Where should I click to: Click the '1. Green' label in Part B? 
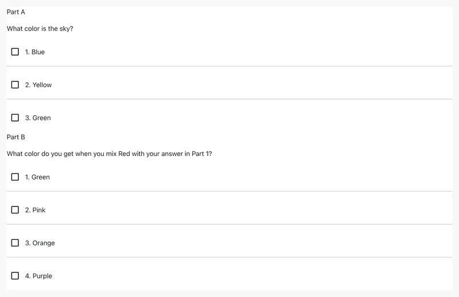click(37, 177)
